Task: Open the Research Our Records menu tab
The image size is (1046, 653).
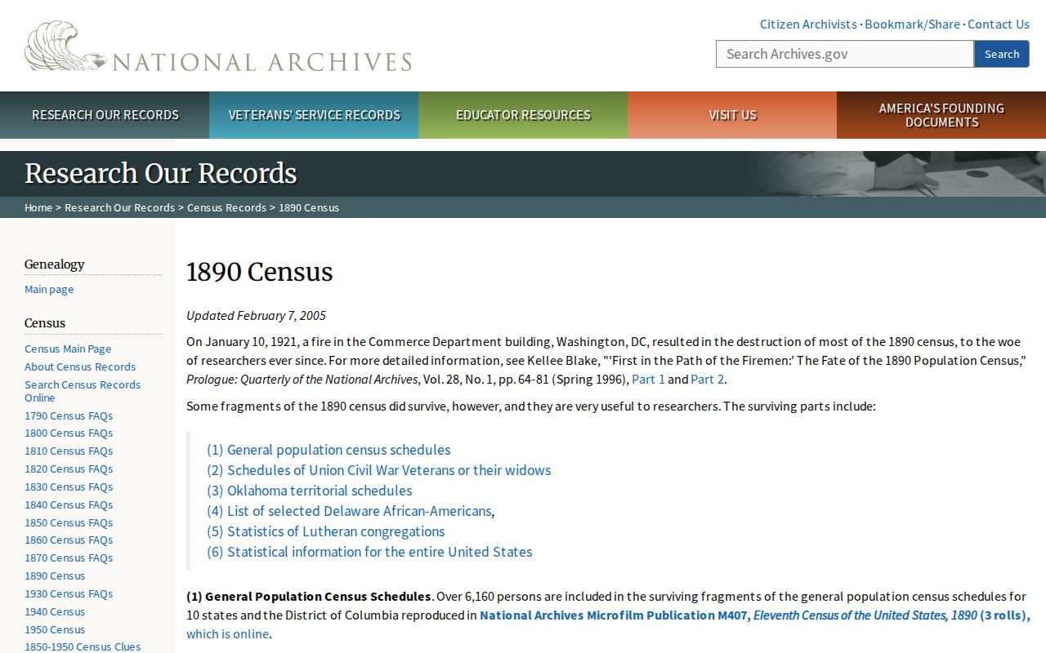Action: pyautogui.click(x=105, y=115)
